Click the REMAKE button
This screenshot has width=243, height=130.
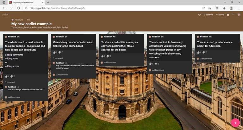coord(209,15)
